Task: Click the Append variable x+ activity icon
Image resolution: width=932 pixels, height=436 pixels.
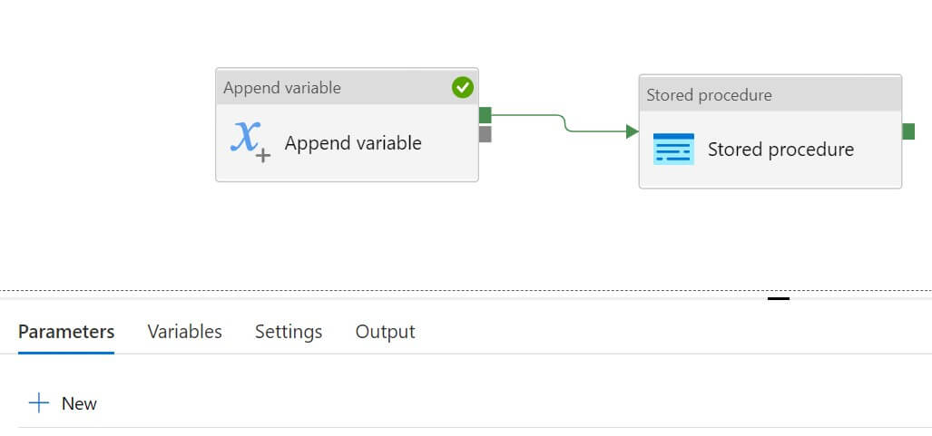Action: [x=250, y=140]
